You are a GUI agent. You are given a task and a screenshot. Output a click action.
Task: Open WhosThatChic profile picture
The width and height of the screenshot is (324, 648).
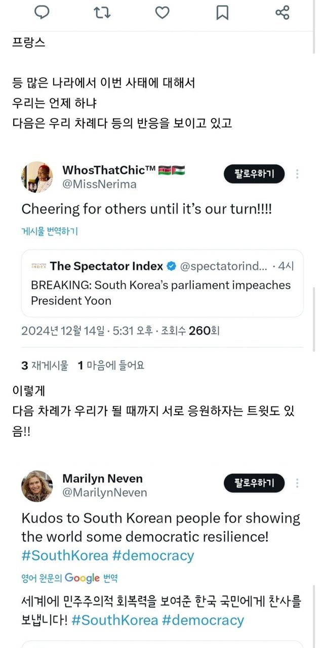(37, 177)
